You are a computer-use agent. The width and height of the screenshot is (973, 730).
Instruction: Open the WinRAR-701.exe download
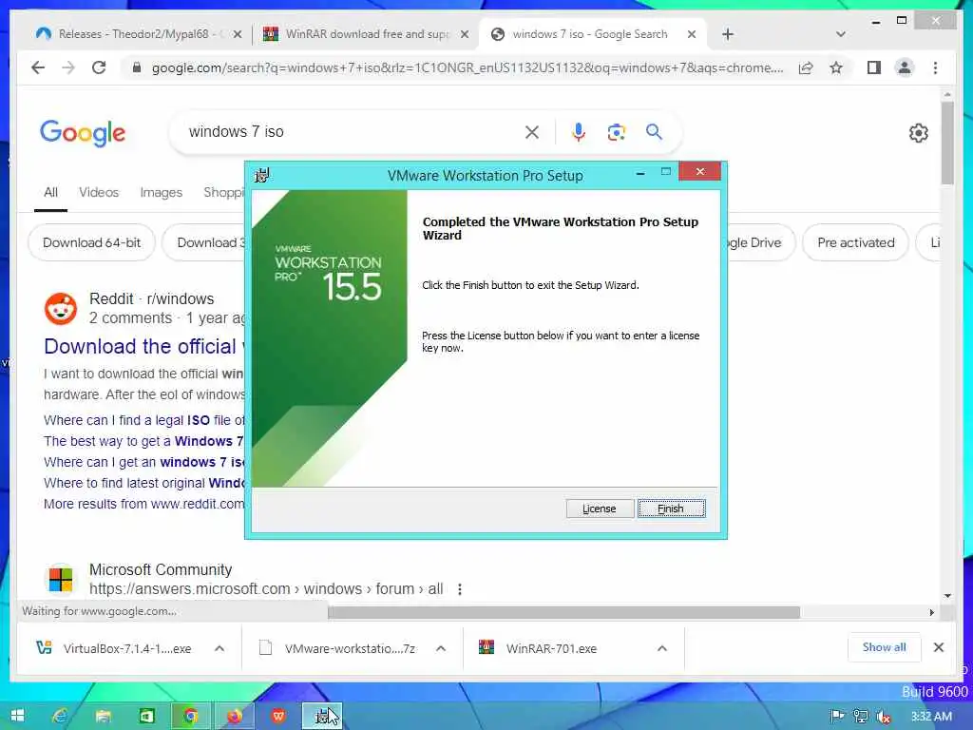pos(538,648)
